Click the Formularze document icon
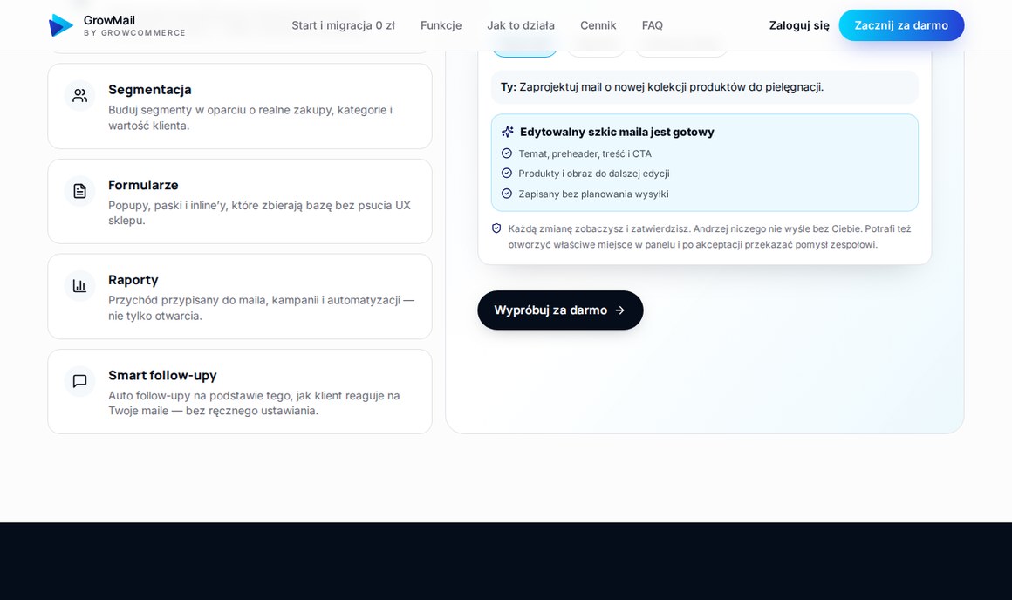 pyautogui.click(x=80, y=191)
